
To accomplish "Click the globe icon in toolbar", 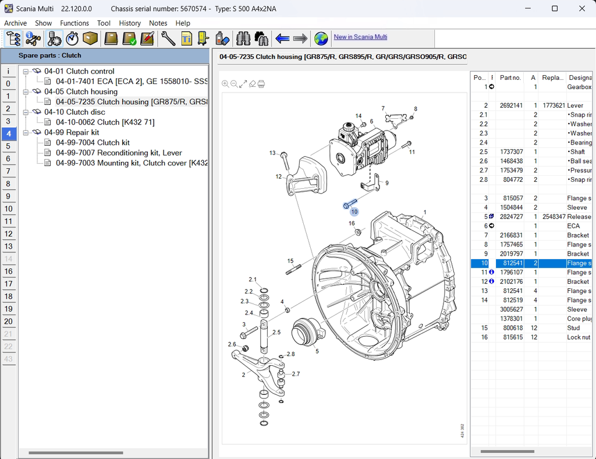I will (321, 38).
